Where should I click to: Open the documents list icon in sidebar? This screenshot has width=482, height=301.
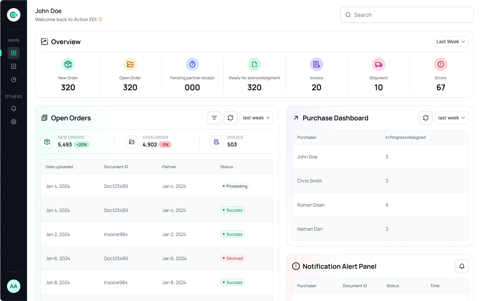point(14,66)
